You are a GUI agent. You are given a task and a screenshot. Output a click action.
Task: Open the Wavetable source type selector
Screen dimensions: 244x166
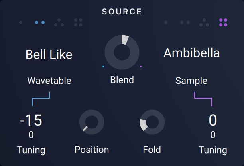click(49, 81)
